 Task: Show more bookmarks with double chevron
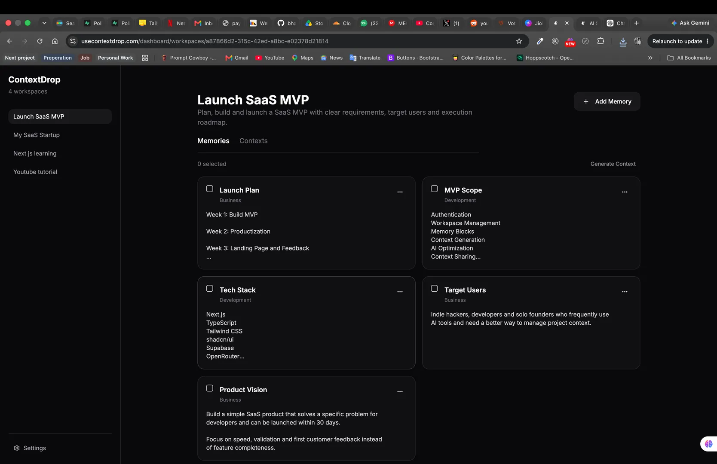click(650, 58)
